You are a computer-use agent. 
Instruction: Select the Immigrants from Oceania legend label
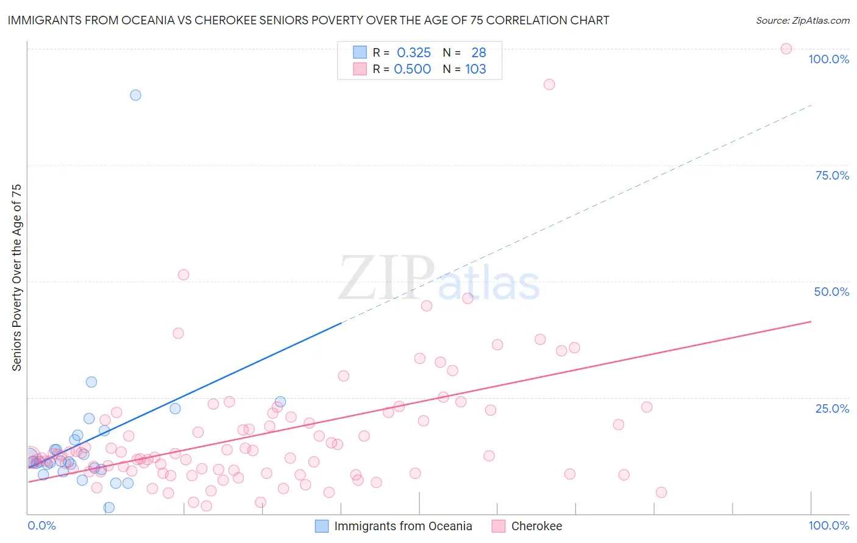pyautogui.click(x=403, y=526)
